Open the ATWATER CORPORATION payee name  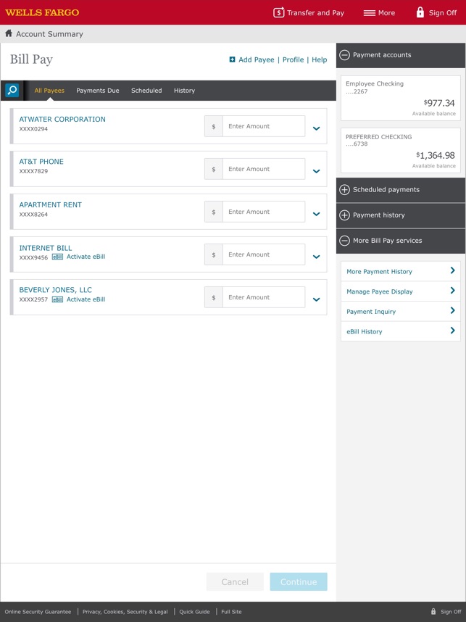point(62,119)
